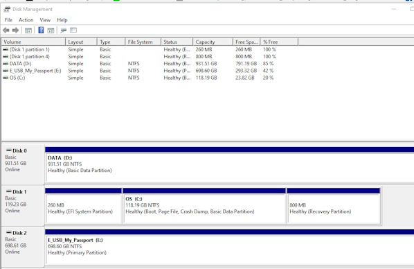Viewport: 414px width, 269px height.
Task: Click the drive icon beside E_USB_My_Passport (E:)
Action: coord(6,71)
